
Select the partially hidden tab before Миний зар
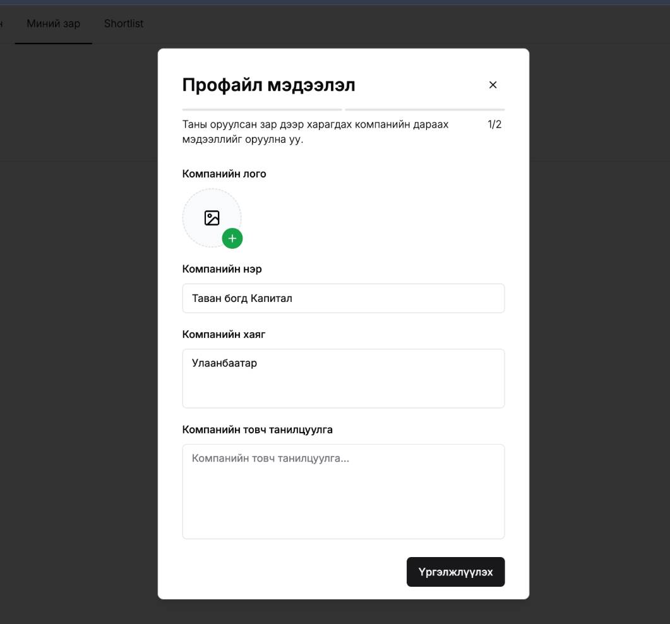click(2, 24)
